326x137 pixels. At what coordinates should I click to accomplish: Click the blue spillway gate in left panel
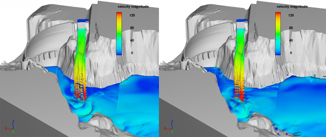coord(83,20)
